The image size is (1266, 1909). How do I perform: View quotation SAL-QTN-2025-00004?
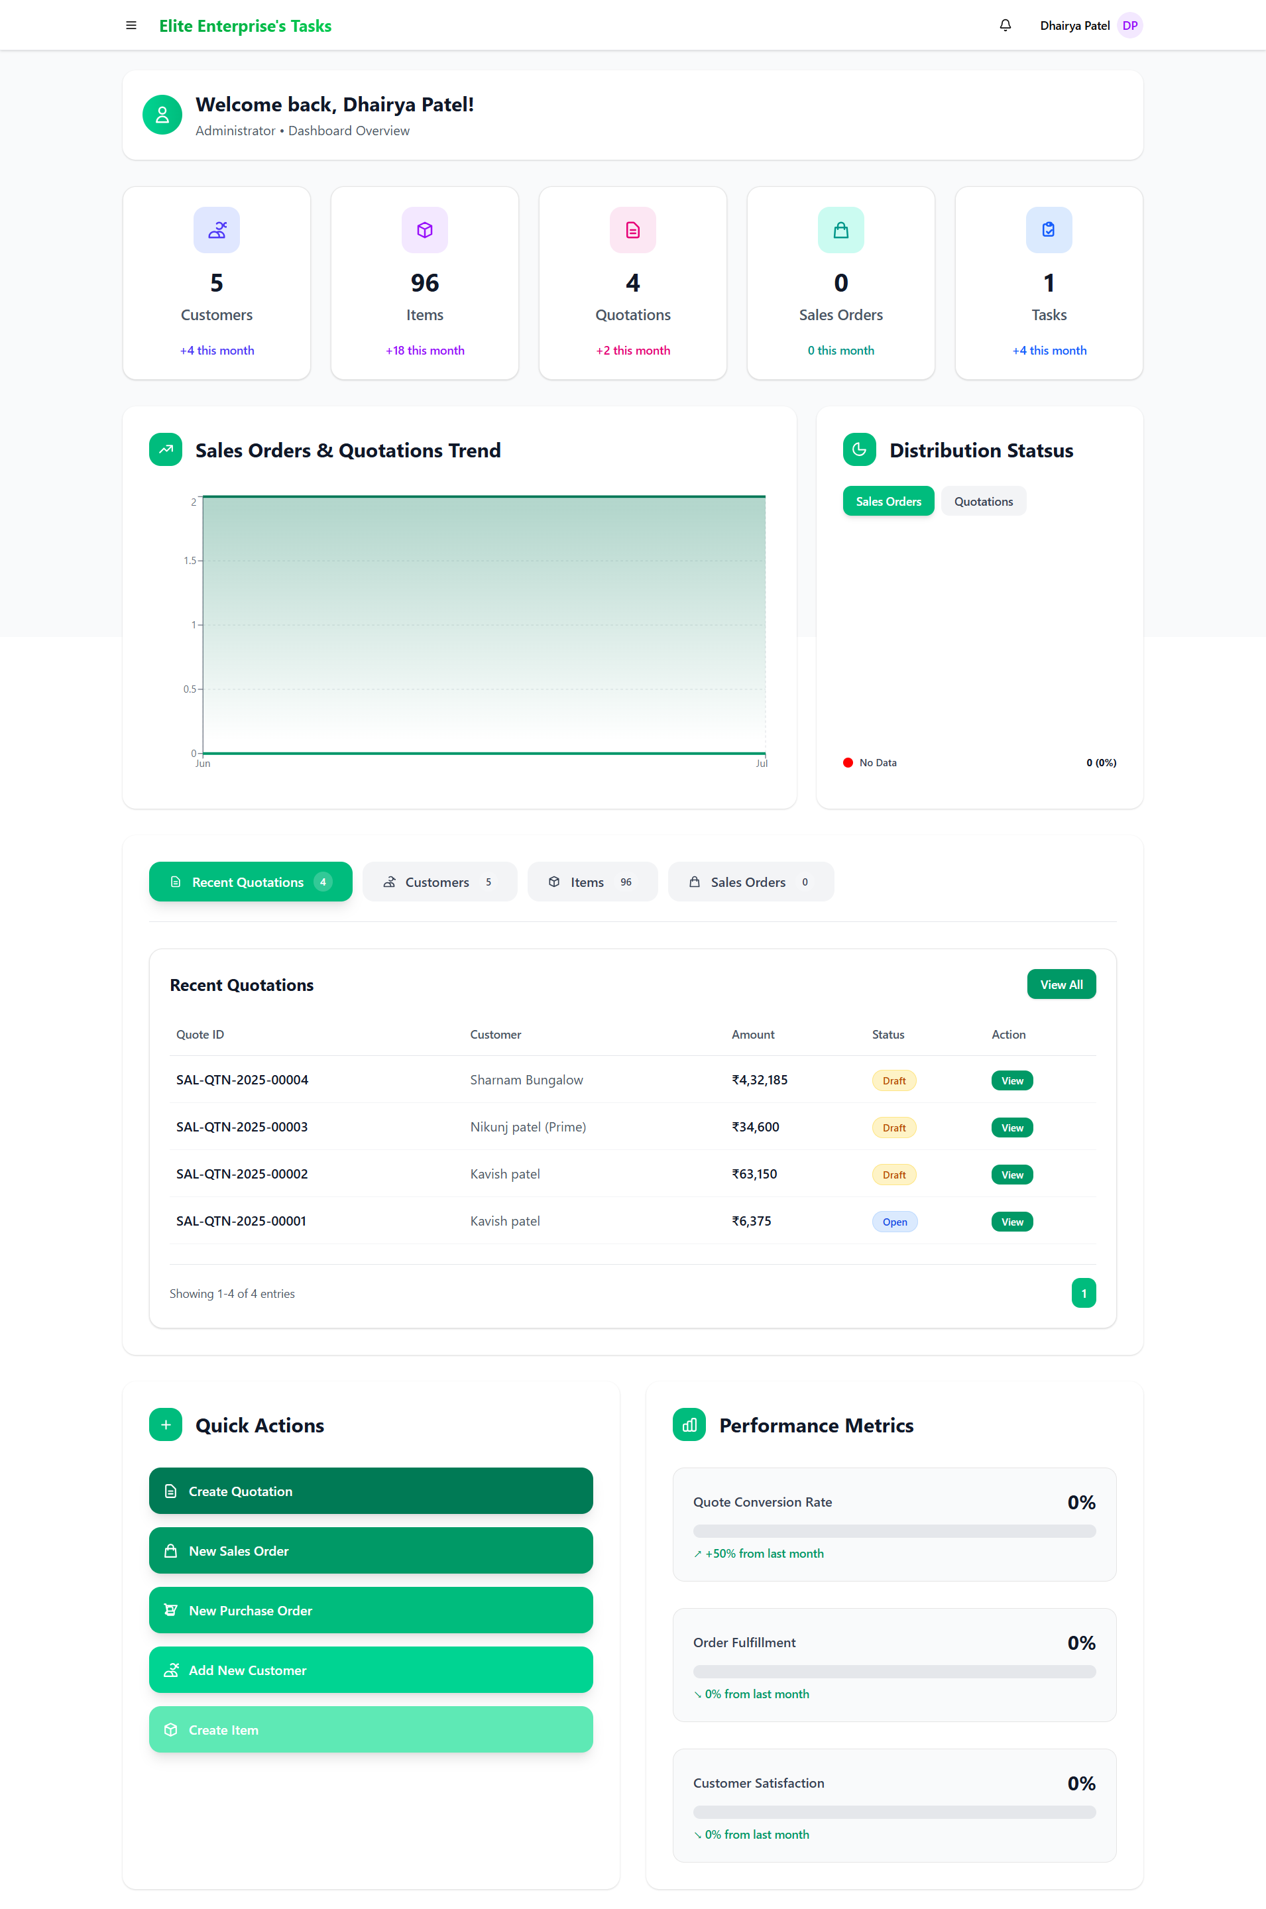(x=1011, y=1081)
